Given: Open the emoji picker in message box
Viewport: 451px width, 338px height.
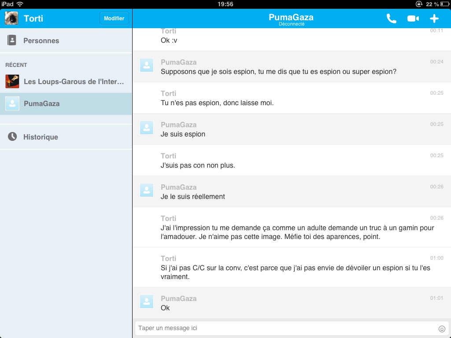Looking at the screenshot, I should tap(442, 329).
